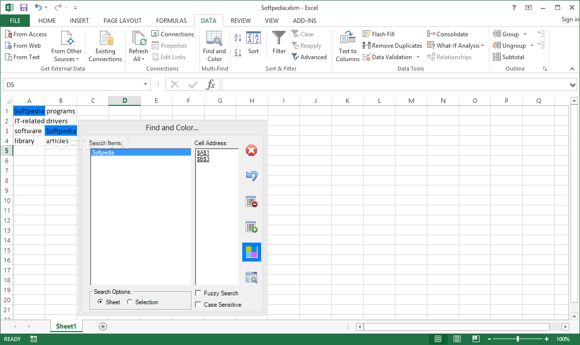Launch Text to Columns wizard
Viewport: 580px width, 345px height.
tap(347, 47)
